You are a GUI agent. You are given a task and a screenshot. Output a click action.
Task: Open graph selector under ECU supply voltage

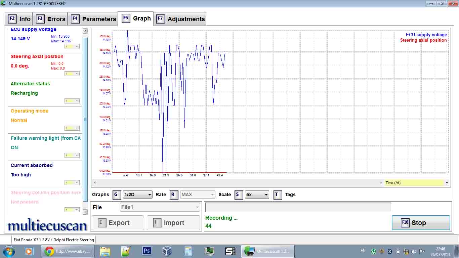(x=72, y=47)
